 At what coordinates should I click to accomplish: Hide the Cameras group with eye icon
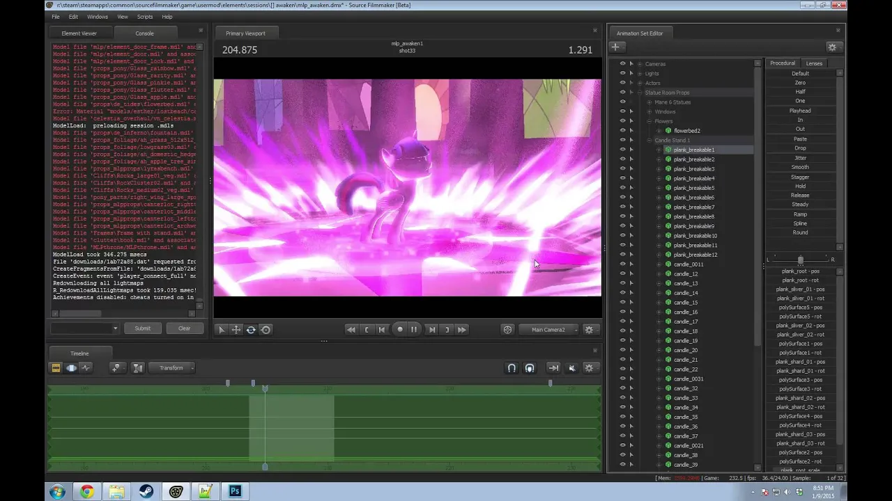pos(623,64)
